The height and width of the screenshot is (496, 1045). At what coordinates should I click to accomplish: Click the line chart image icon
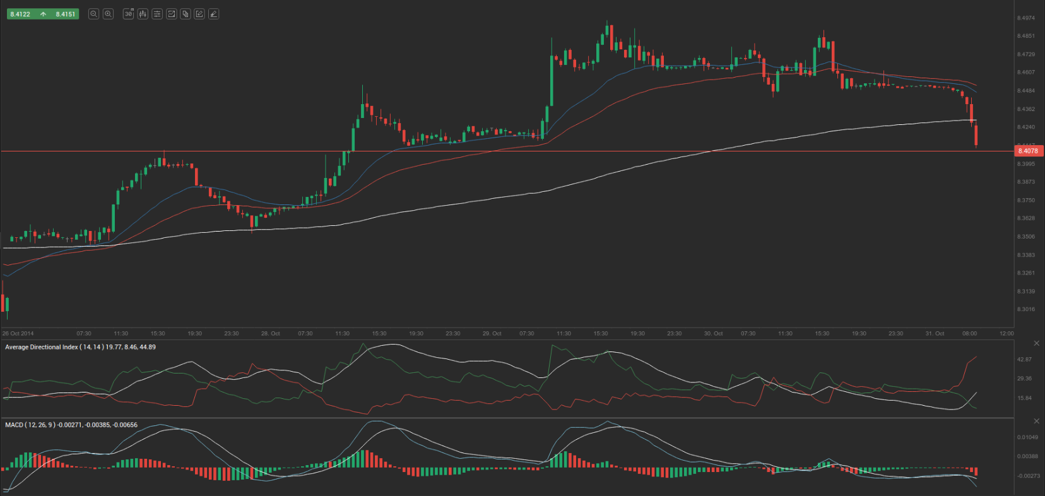pos(171,14)
